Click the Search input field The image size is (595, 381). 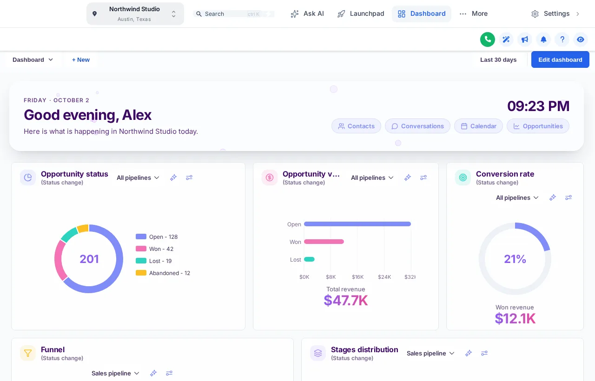233,14
